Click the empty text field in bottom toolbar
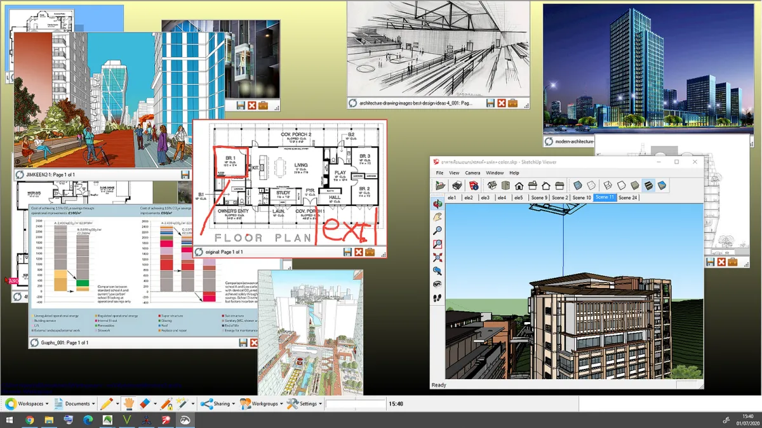Viewport: 762px width, 428px height. pos(356,404)
